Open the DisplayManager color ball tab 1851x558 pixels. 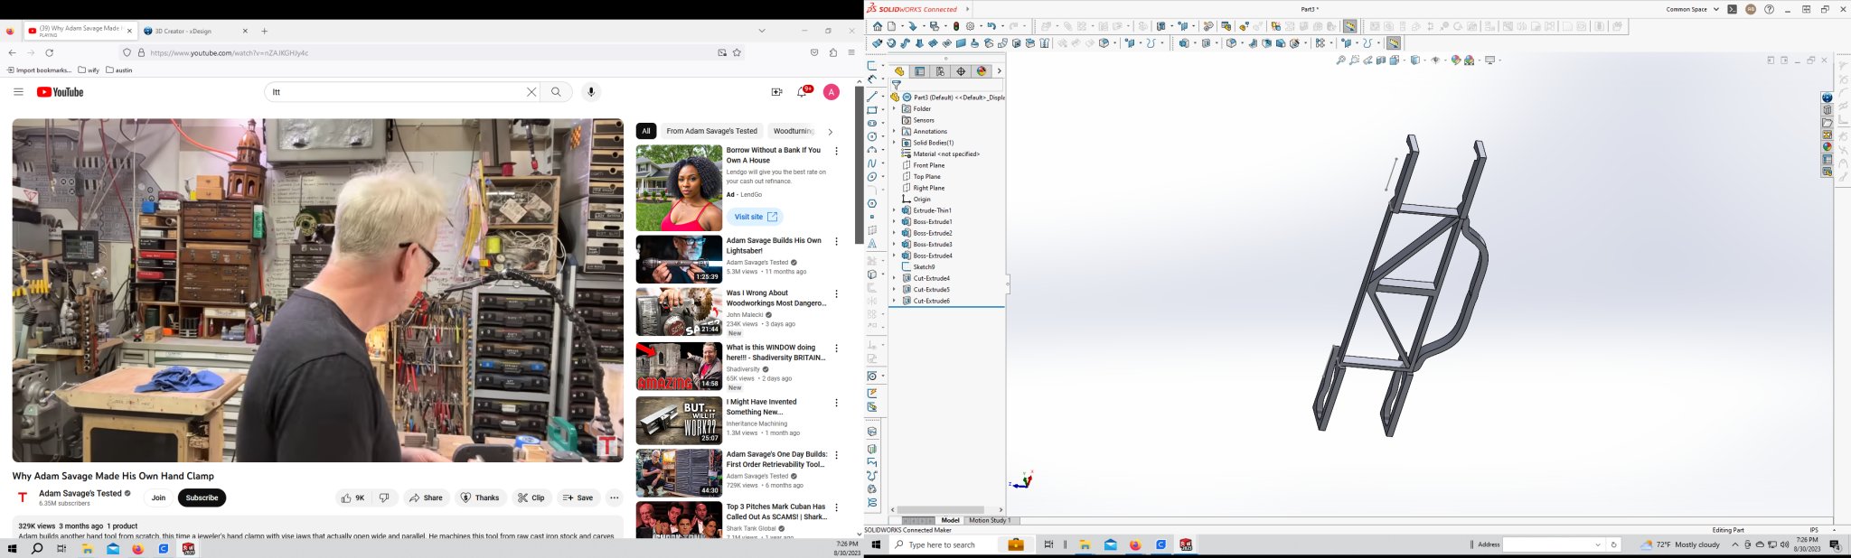click(x=982, y=71)
